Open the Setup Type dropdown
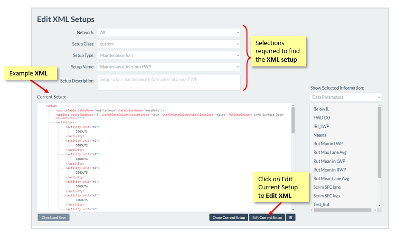Screen dimensions: 407x232 [169, 55]
